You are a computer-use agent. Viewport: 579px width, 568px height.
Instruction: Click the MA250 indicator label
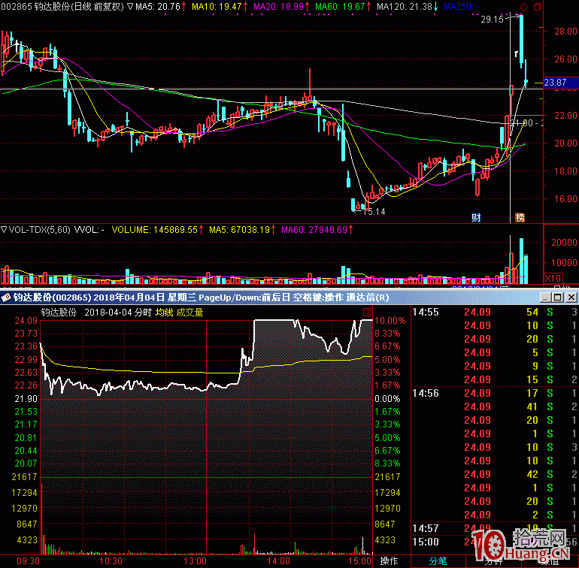click(461, 7)
